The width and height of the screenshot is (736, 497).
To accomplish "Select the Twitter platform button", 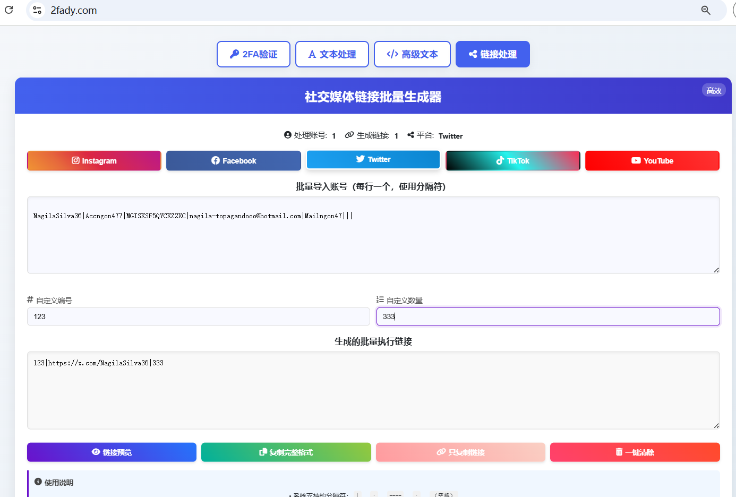I will [373, 159].
